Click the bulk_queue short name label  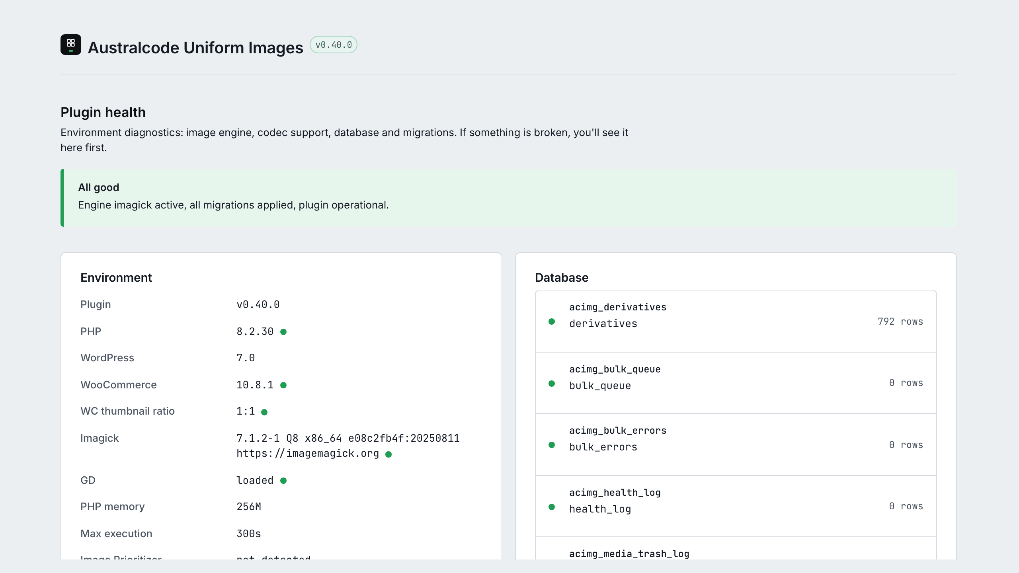[600, 386]
